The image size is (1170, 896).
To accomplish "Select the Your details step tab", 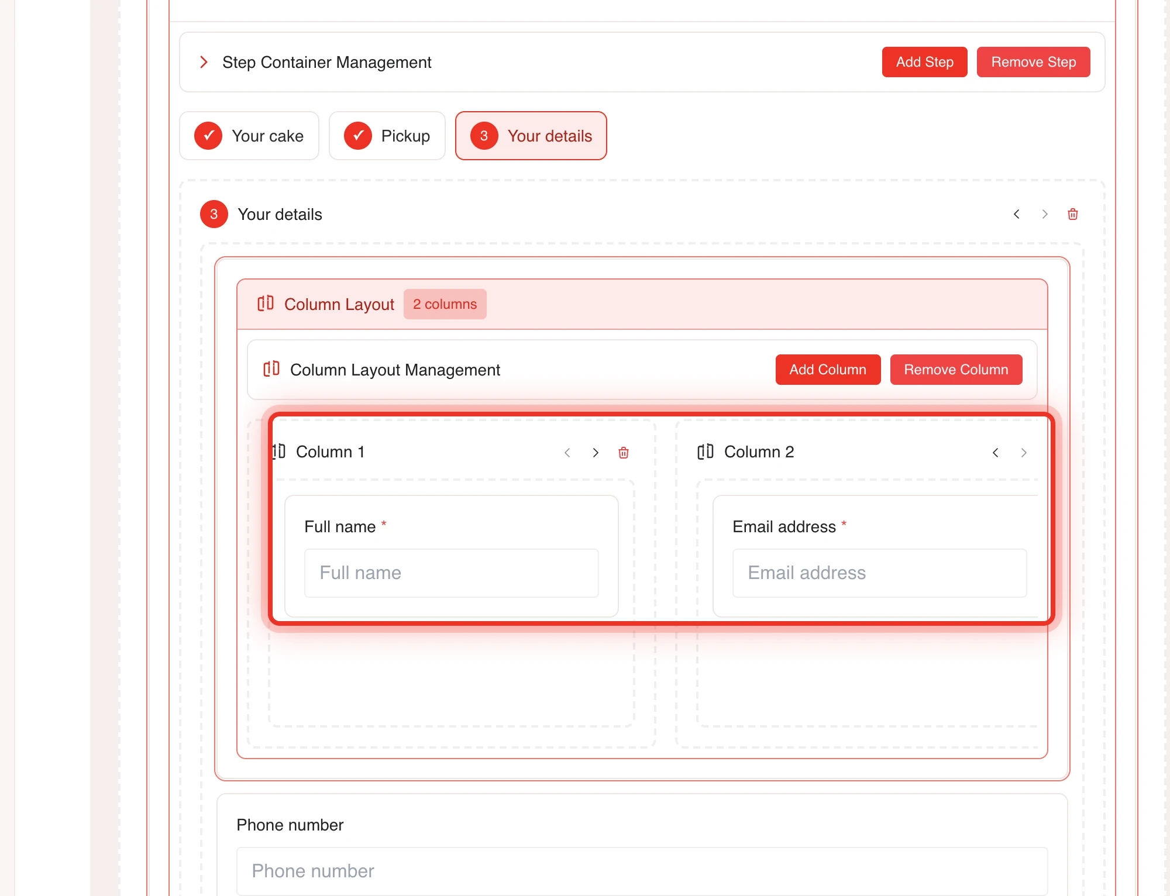I will coord(531,136).
